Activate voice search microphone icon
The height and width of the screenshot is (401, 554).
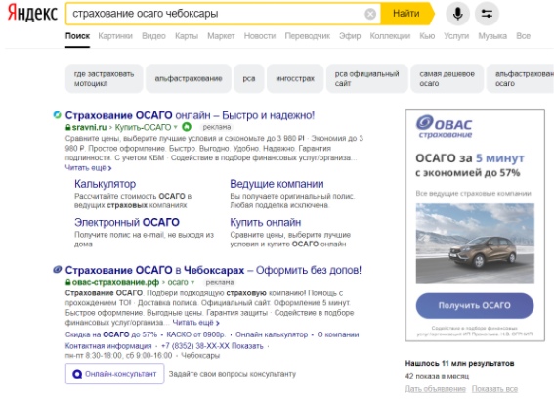click(x=457, y=14)
